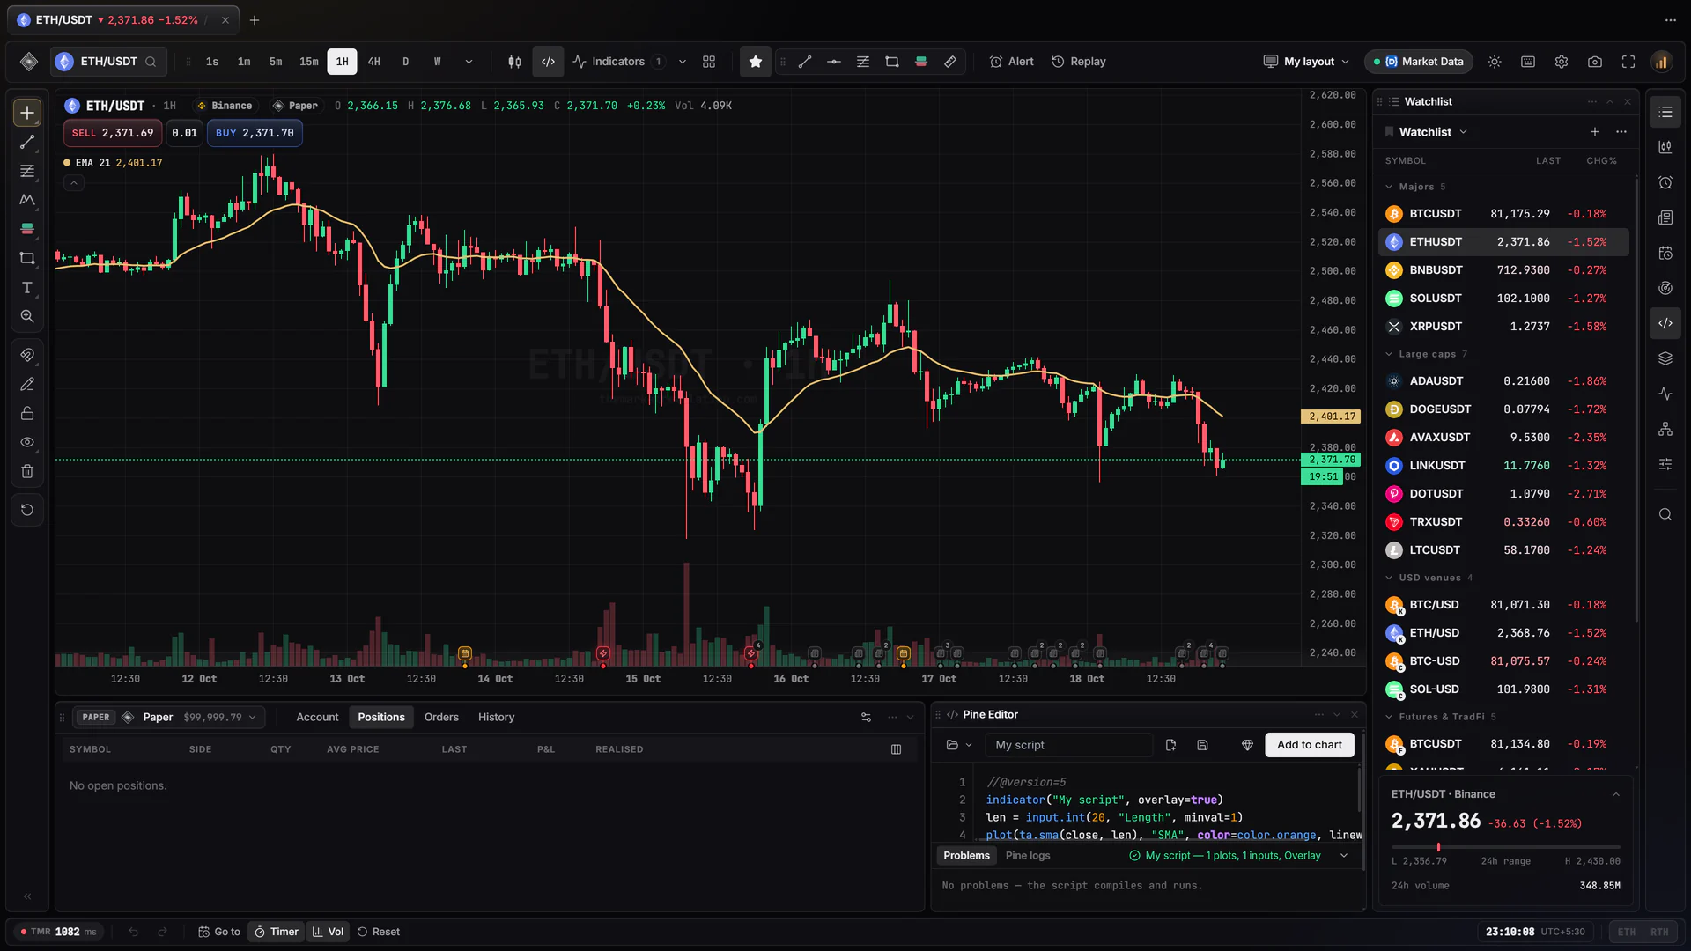Click the 24h range slider bar
The height and width of the screenshot is (951, 1691).
[x=1505, y=847]
